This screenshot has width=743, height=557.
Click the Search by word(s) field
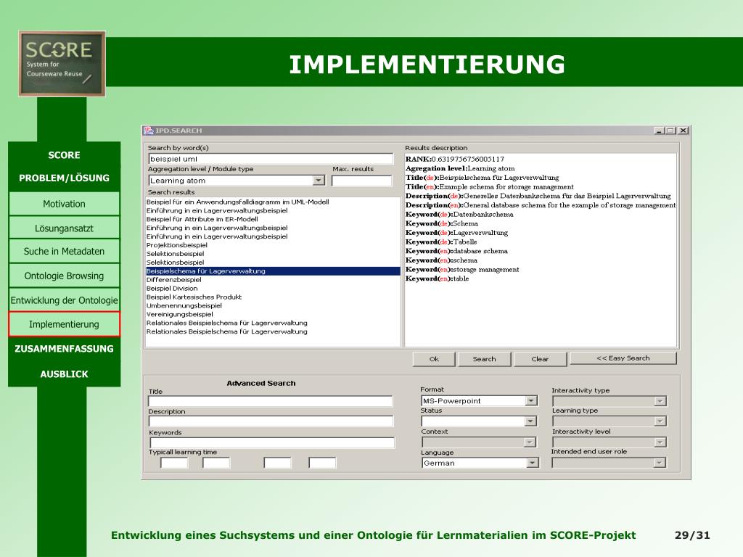271,159
